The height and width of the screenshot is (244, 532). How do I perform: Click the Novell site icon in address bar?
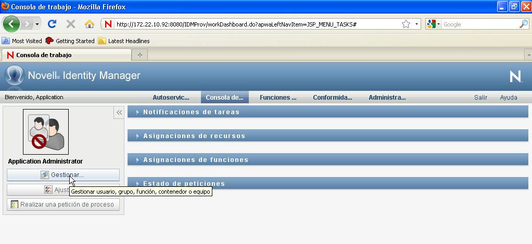tap(108, 24)
